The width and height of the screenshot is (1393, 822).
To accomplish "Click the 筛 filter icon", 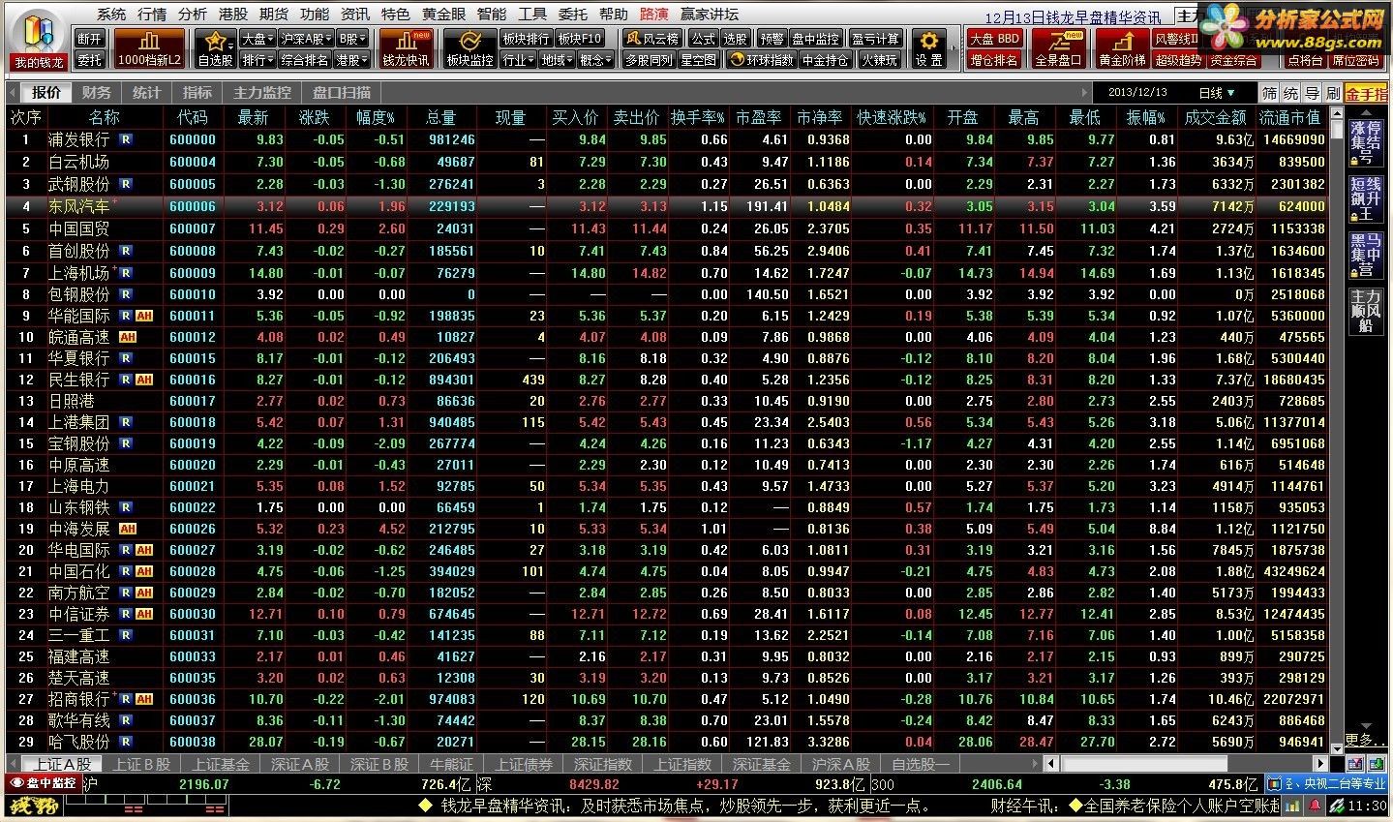I will (x=1269, y=93).
